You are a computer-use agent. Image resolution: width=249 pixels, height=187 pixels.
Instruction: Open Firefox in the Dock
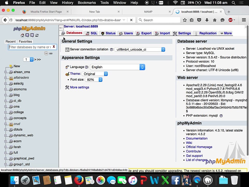79,180
